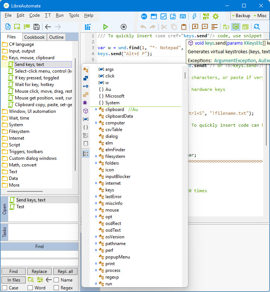
Task: Check the Regex checkbox
Action: 56,288
